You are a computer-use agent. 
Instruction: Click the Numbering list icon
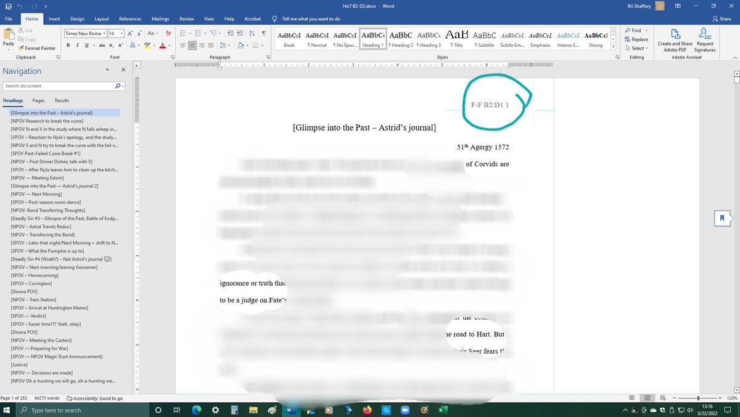click(199, 33)
